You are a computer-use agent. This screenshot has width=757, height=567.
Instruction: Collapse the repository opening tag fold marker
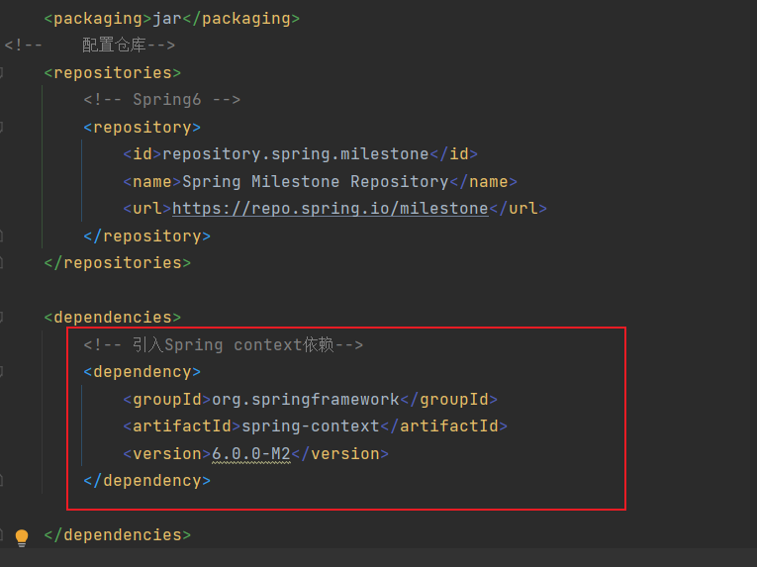(x=1, y=128)
